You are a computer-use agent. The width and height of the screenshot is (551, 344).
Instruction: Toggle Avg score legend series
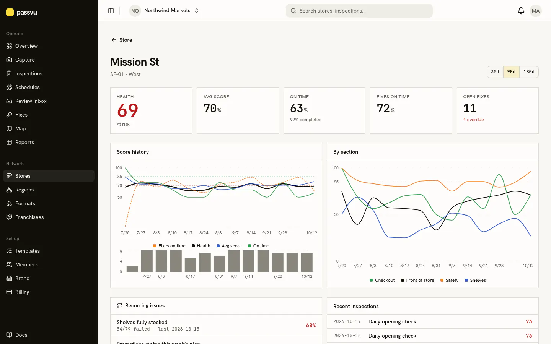pos(229,246)
